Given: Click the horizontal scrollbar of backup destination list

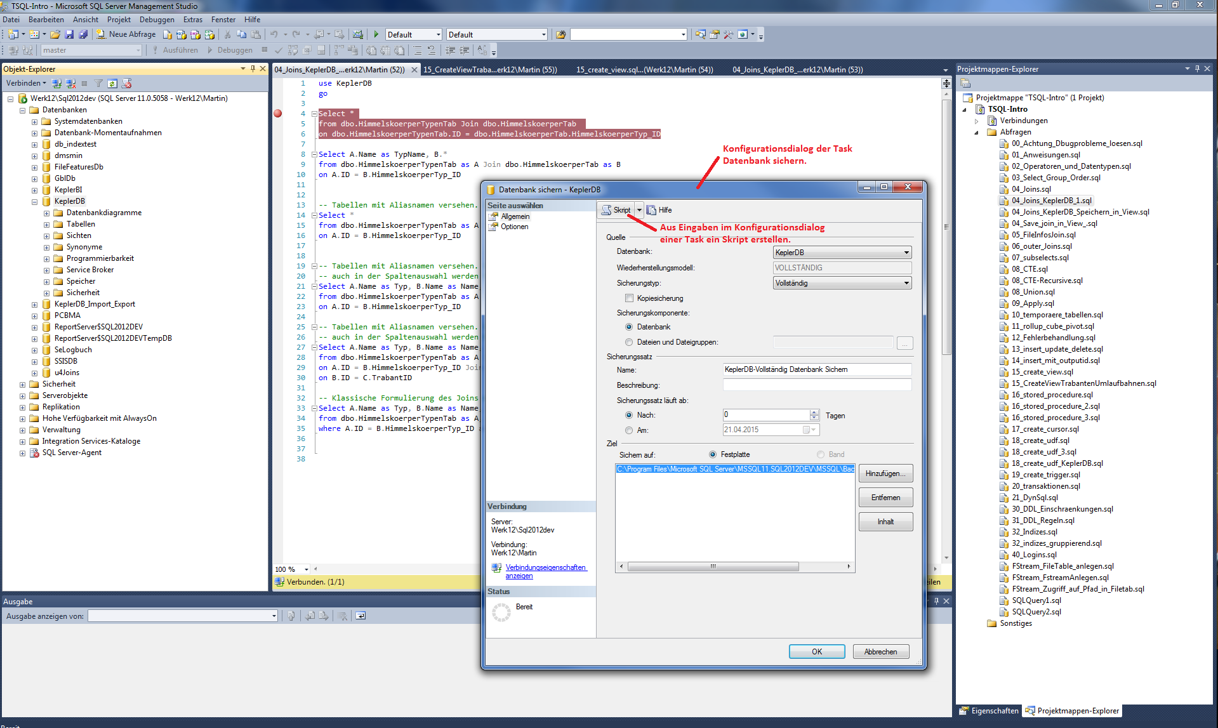Looking at the screenshot, I should tap(735, 566).
